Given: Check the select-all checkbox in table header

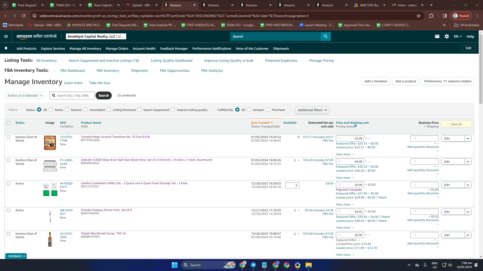Looking at the screenshot, I should (x=9, y=123).
